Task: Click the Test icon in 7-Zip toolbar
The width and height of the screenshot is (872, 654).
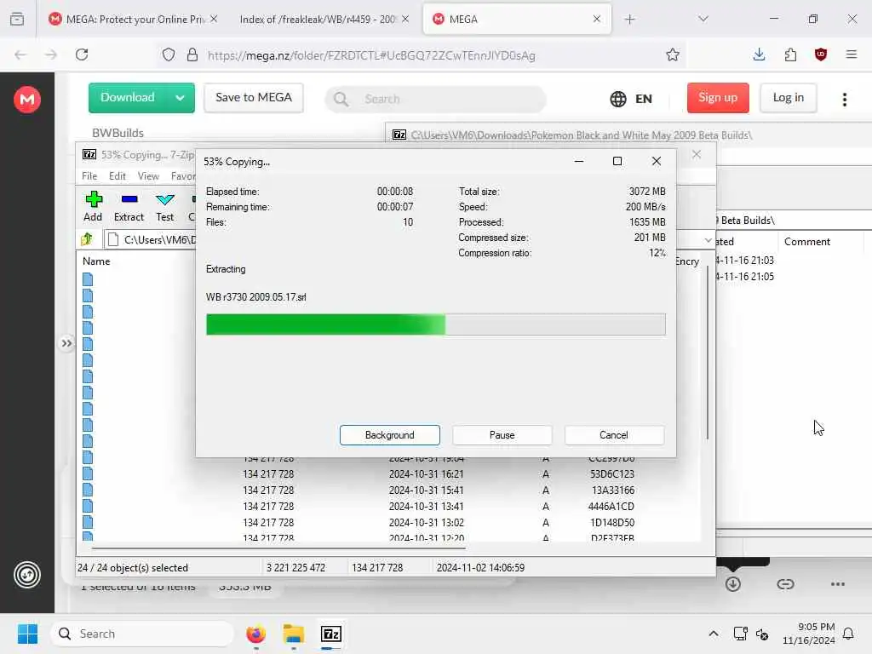Action: click(164, 199)
